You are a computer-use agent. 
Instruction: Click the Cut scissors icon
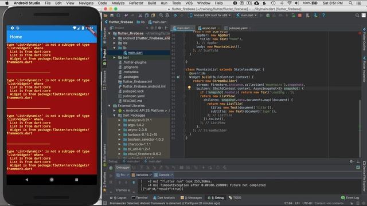(x=140, y=15)
